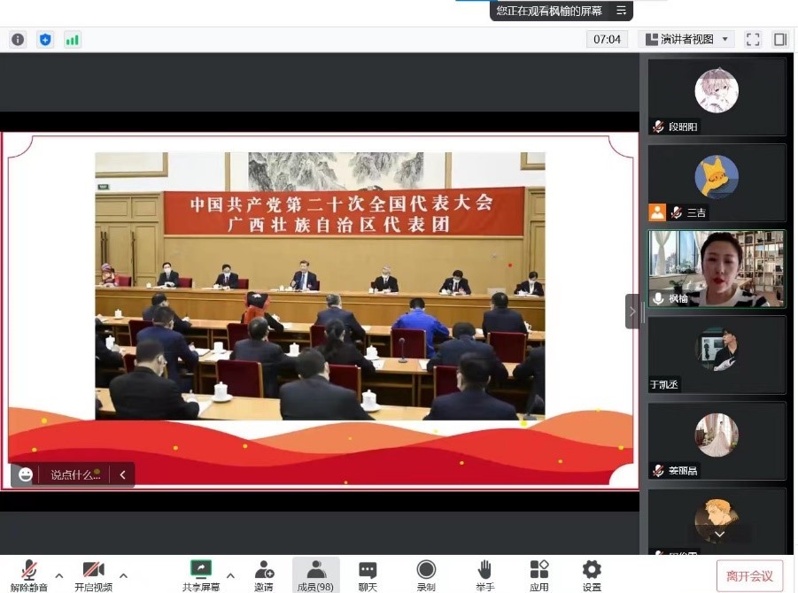Image resolution: width=798 pixels, height=593 pixels.
Task: Collapse the participant video sidebar arrow
Action: click(632, 312)
